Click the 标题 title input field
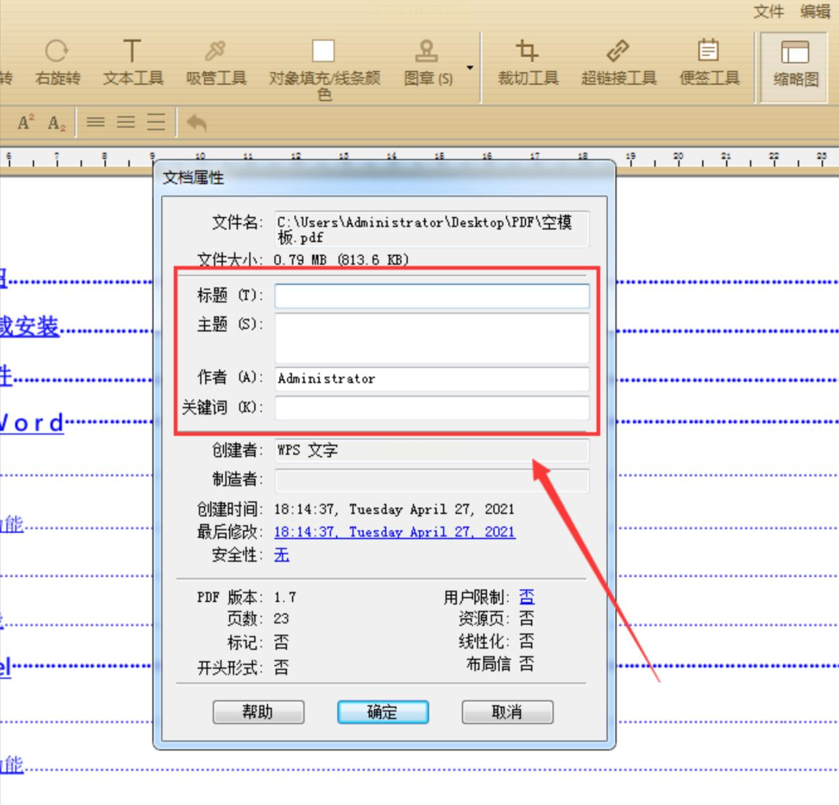The height and width of the screenshot is (805, 839). click(432, 296)
